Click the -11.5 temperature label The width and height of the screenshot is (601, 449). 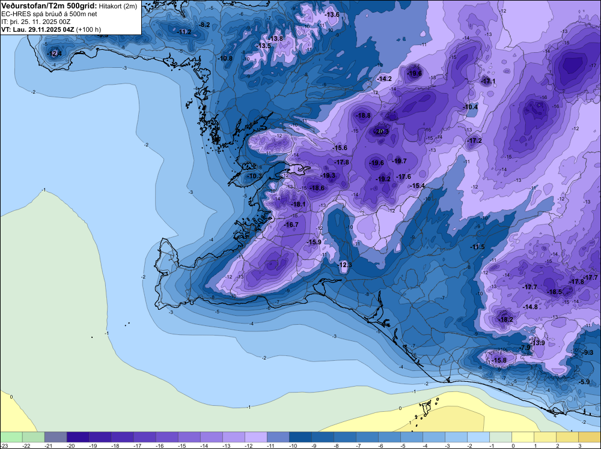point(477,247)
